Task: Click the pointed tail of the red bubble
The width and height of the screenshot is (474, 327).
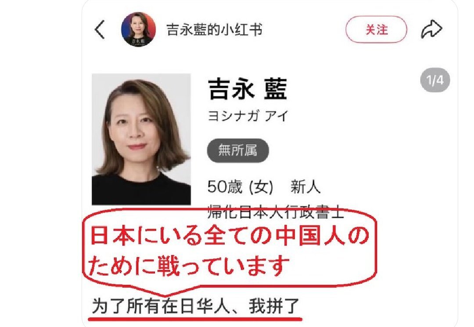Action: pos(165,291)
